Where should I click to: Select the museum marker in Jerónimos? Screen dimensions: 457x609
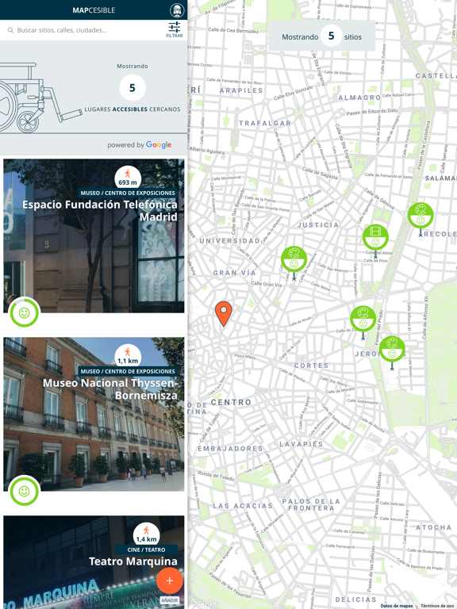[392, 350]
